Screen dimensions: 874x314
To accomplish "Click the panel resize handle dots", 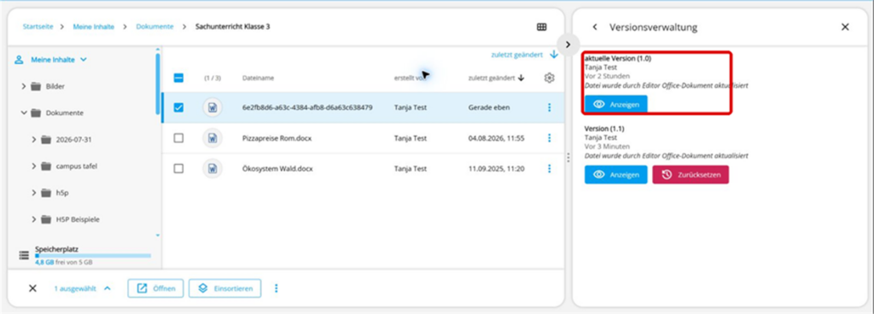I will click(x=568, y=158).
